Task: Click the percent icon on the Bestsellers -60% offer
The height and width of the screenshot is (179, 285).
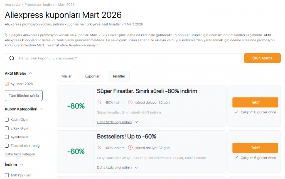Action: coord(99,147)
